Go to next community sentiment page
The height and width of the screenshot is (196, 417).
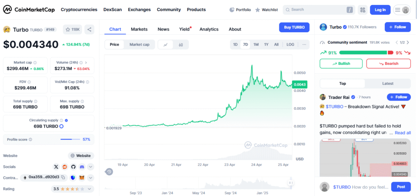408,42
